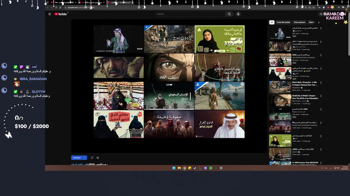This screenshot has height=196, width=350.
Task: Click IBRA_RAMADAN username in chat overlay
Action: [33, 79]
